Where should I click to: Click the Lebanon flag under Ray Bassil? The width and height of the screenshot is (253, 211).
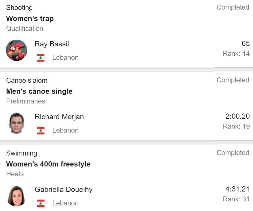click(x=41, y=58)
